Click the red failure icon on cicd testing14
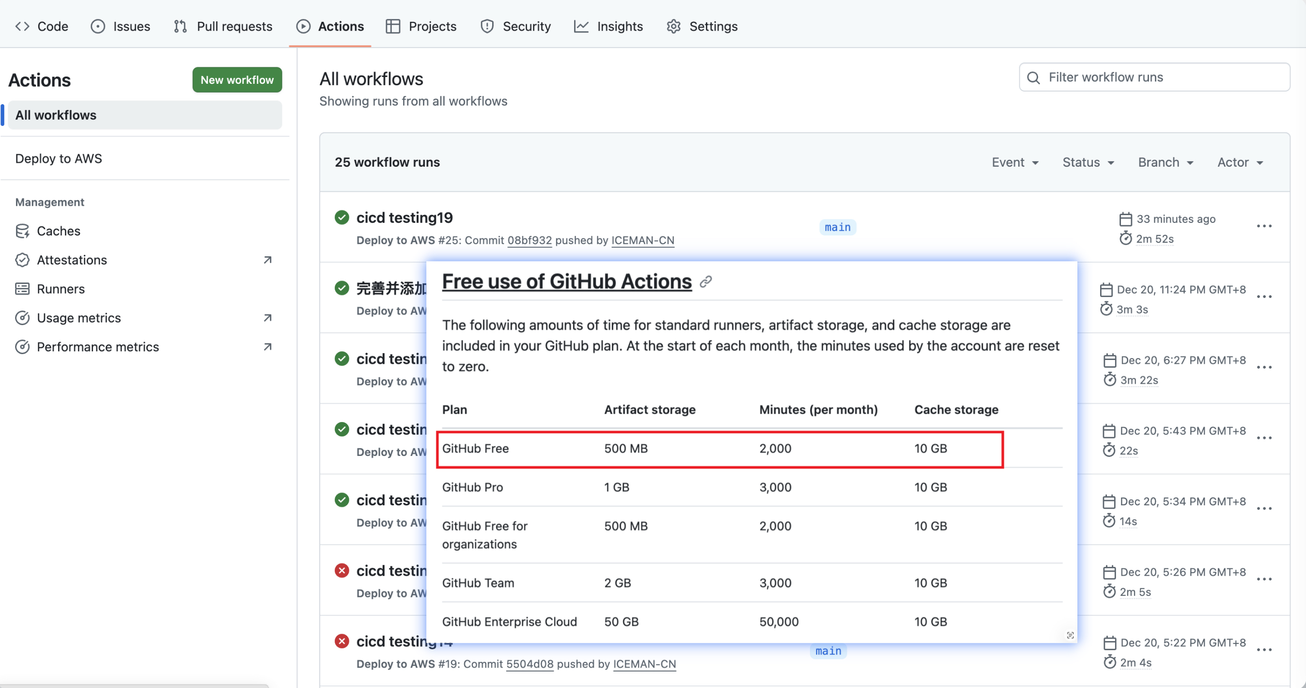The image size is (1306, 688). coord(342,641)
